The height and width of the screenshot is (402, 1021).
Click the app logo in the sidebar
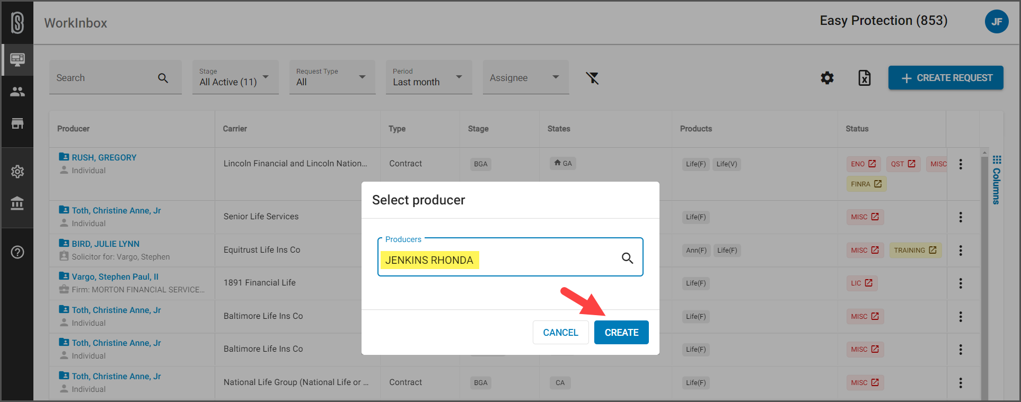pos(17,23)
